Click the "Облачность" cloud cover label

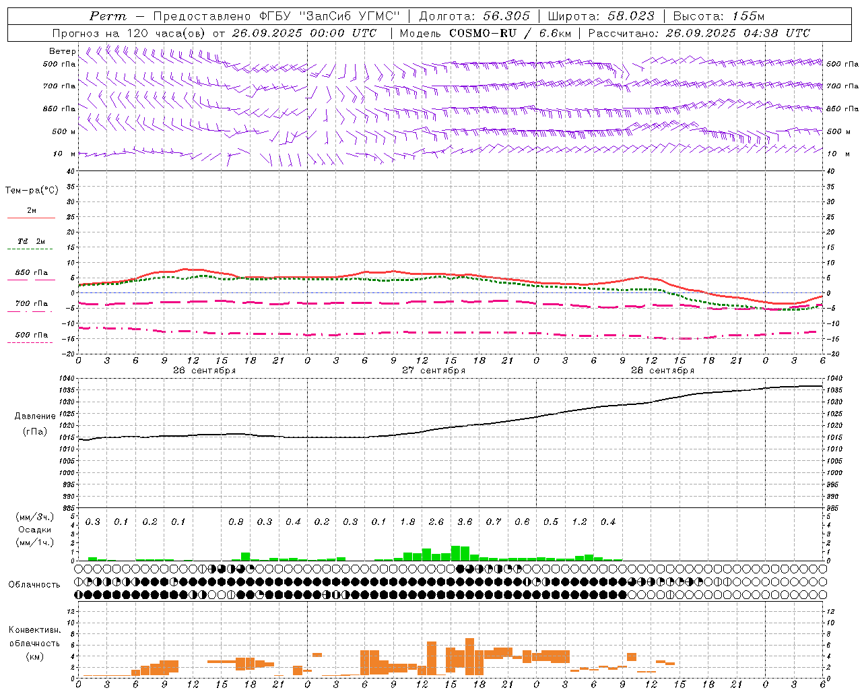coord(34,585)
